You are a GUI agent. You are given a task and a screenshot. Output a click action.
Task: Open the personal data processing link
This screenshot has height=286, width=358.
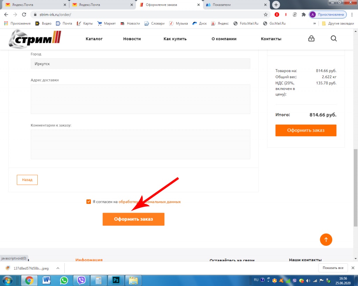click(x=150, y=202)
